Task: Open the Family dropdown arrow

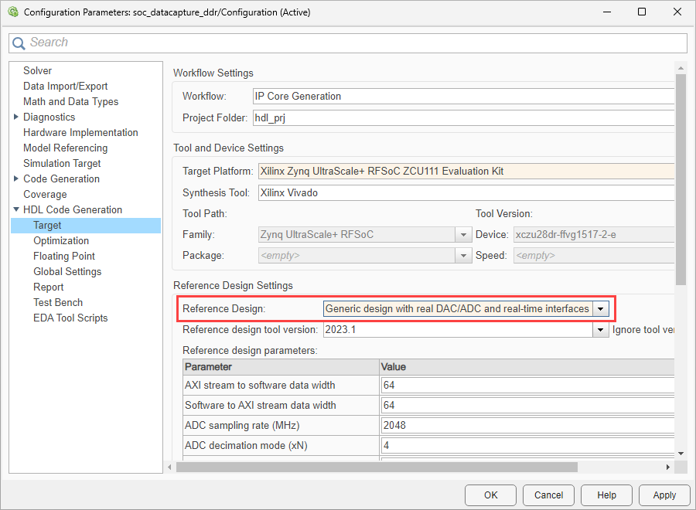Action: click(x=462, y=234)
